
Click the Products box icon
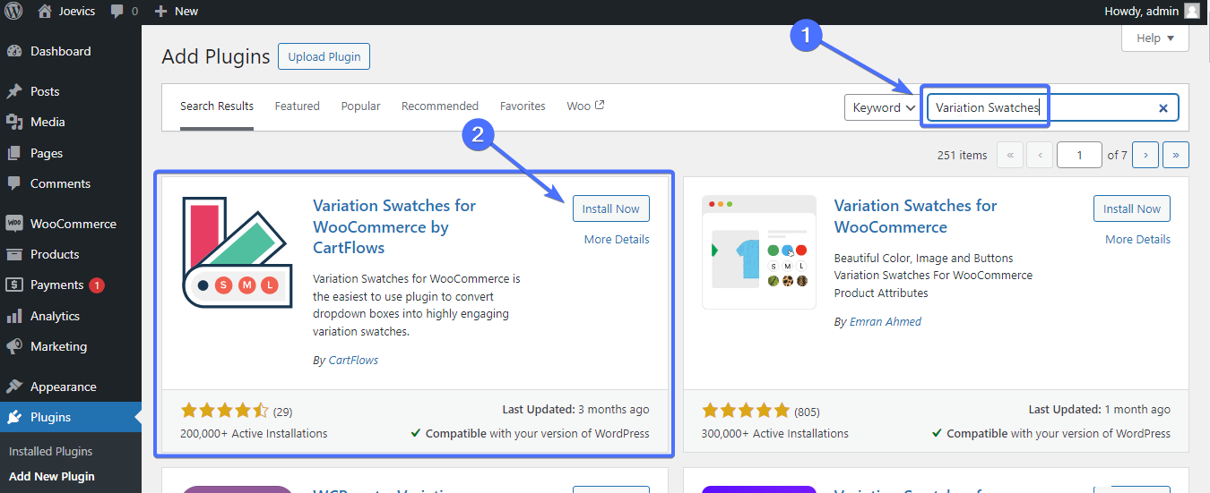14,254
